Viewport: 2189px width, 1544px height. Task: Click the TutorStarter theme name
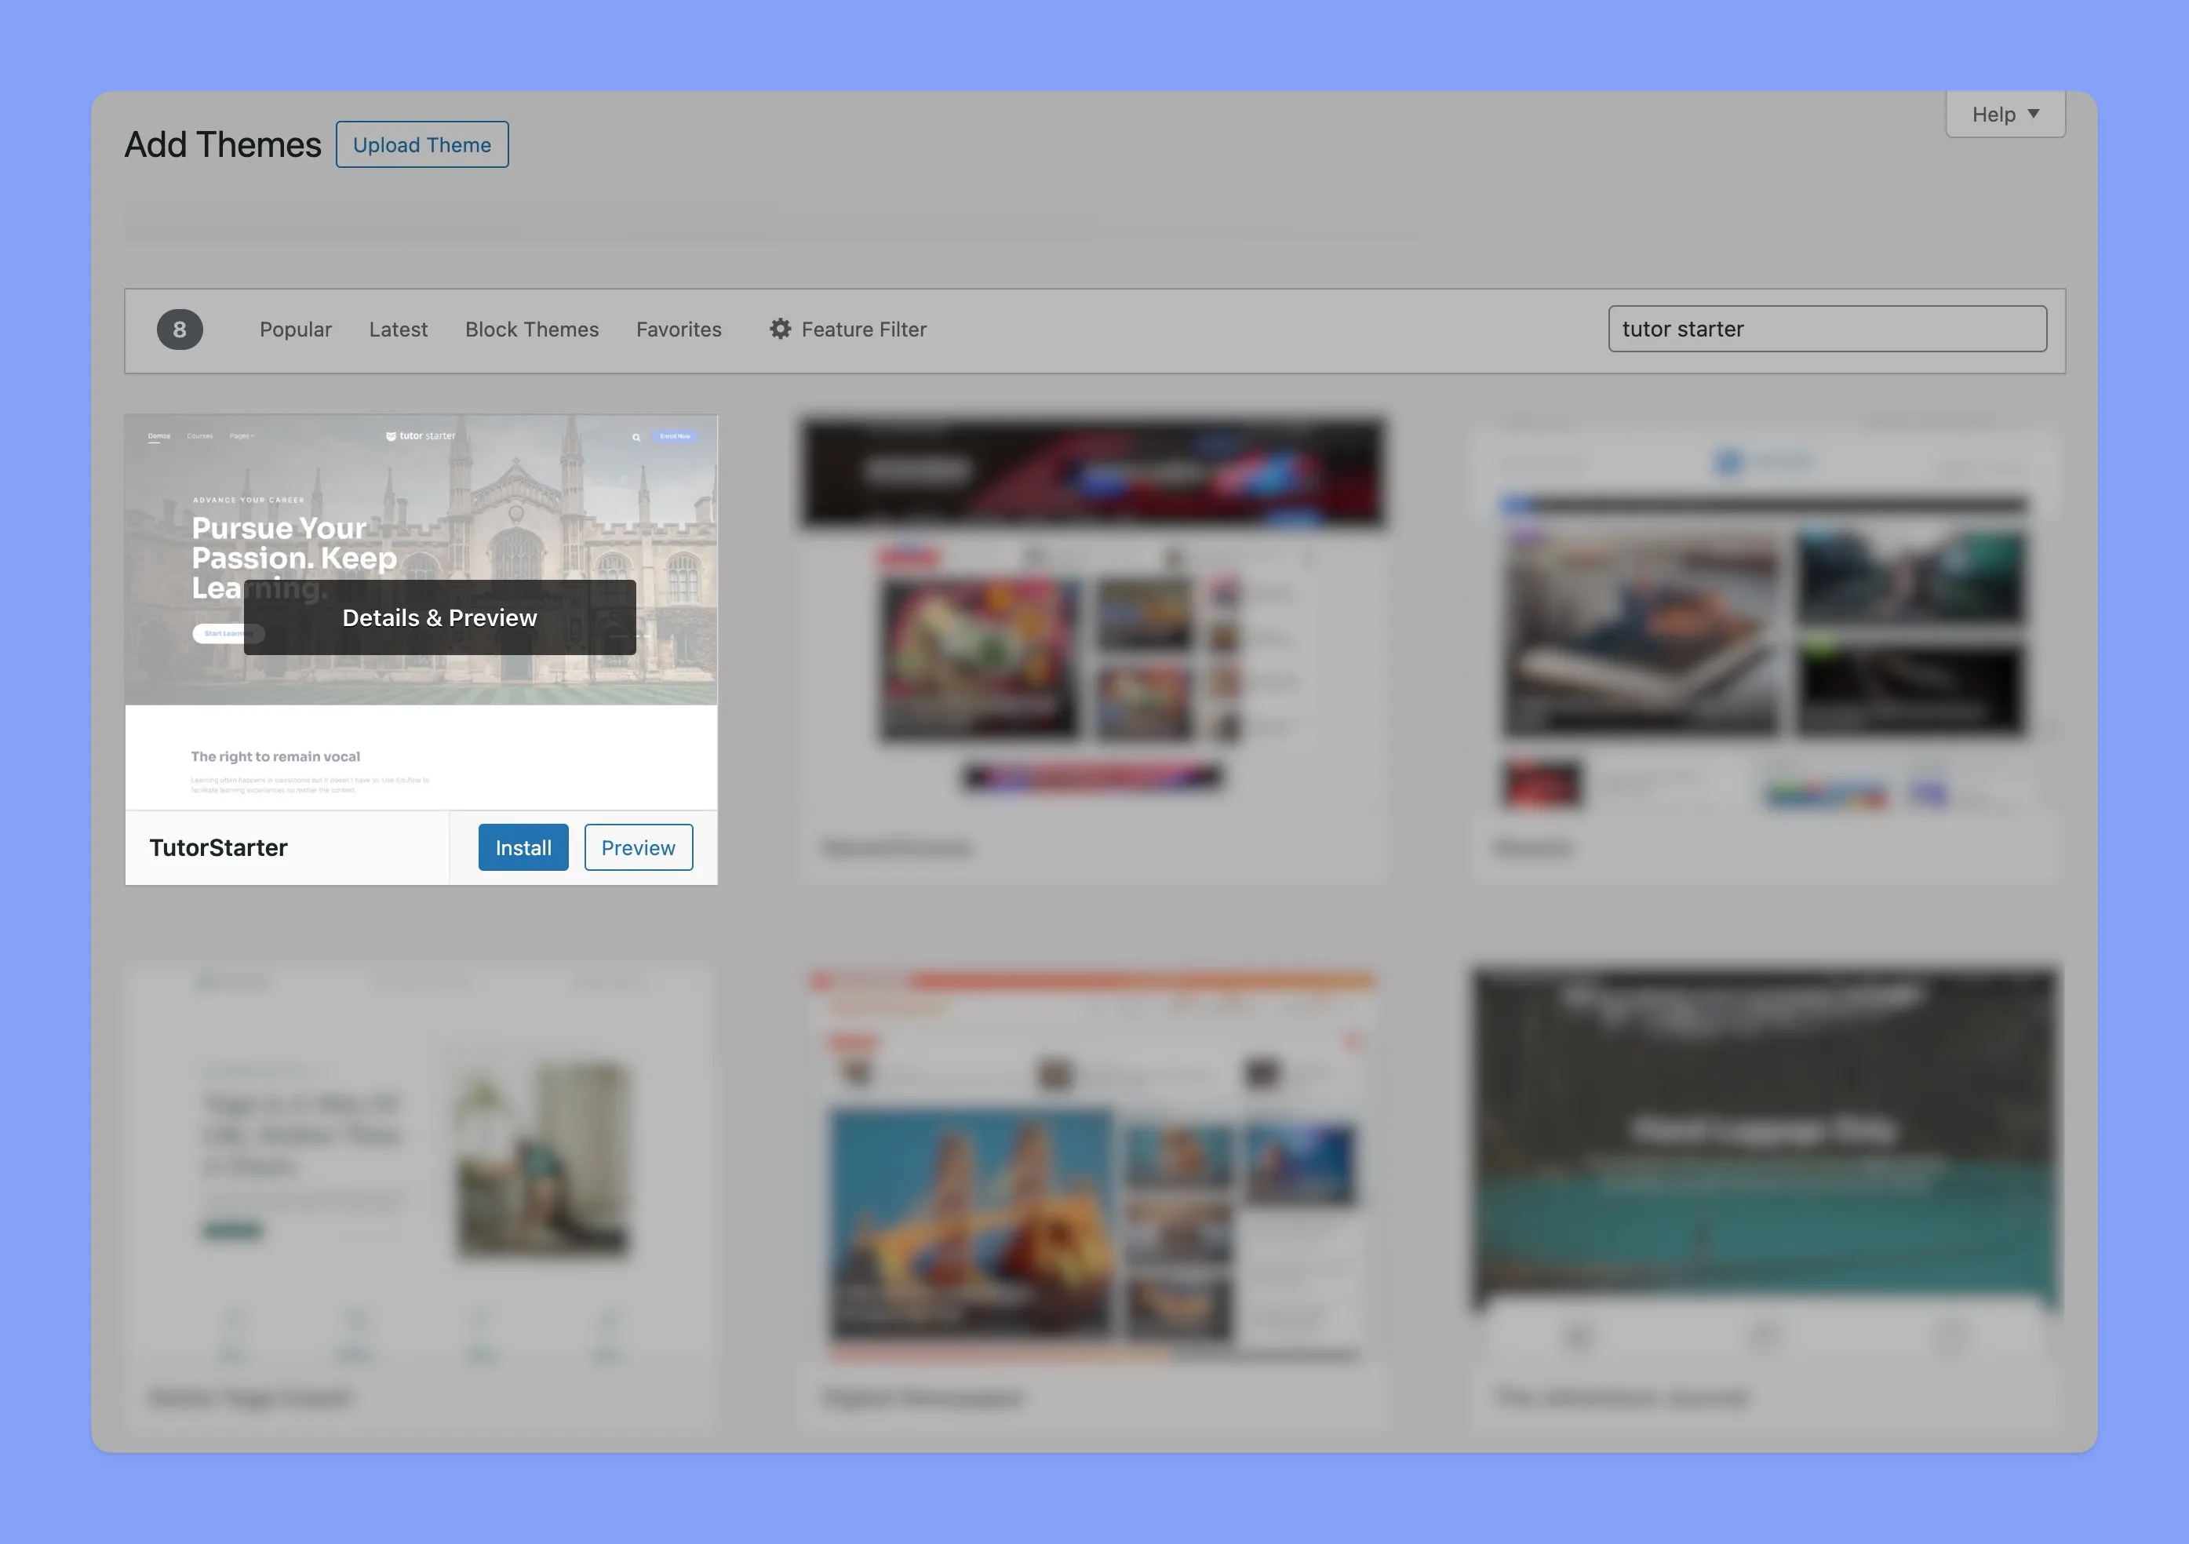[218, 847]
